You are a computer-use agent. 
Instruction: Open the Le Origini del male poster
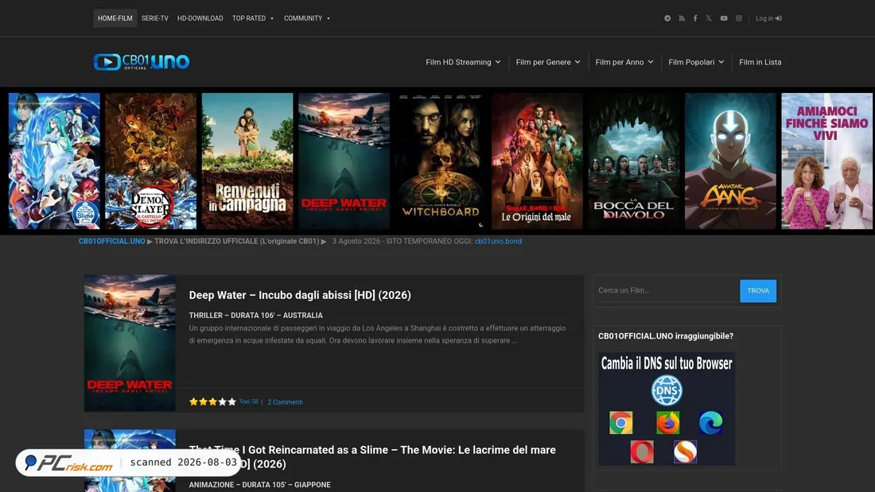coord(538,161)
